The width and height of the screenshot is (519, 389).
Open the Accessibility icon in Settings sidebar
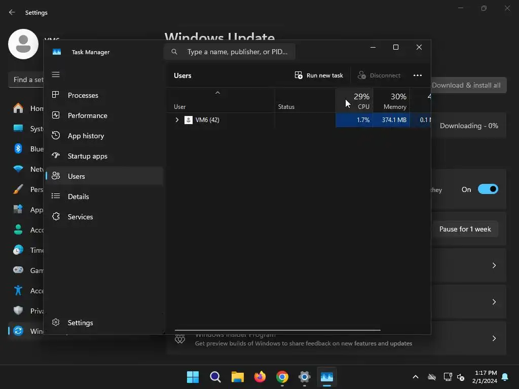click(18, 290)
